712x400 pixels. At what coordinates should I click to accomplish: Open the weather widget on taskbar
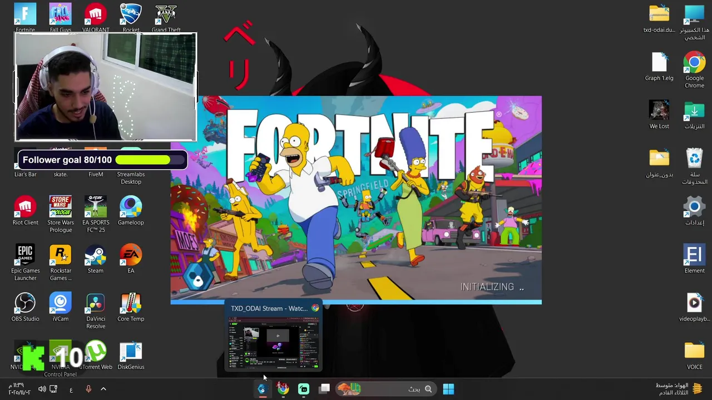[679, 389]
